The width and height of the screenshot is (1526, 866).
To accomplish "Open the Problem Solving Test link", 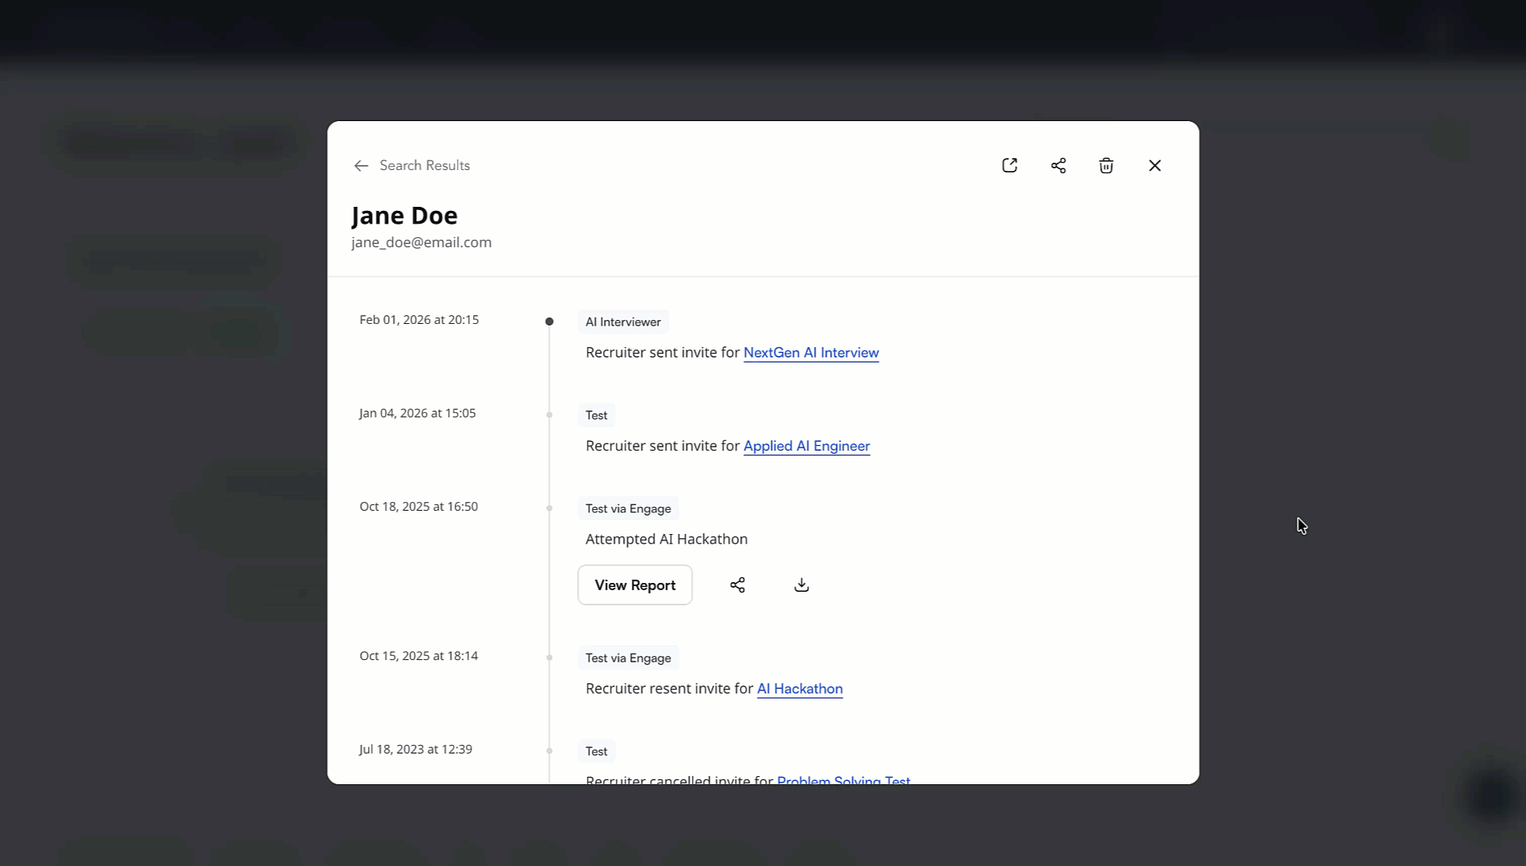I will 844,780.
